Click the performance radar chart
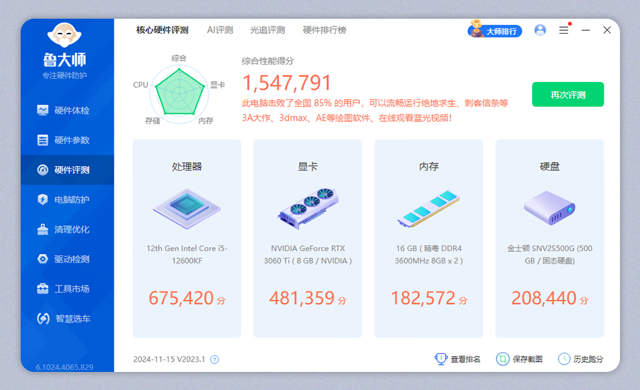 coord(179,94)
